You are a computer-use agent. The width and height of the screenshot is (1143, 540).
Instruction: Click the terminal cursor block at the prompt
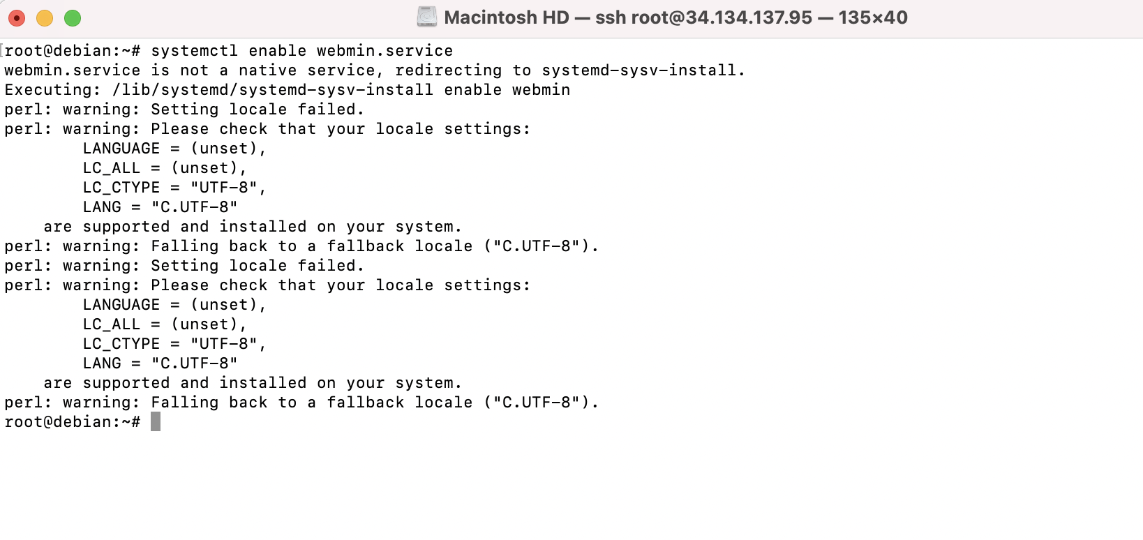click(156, 421)
